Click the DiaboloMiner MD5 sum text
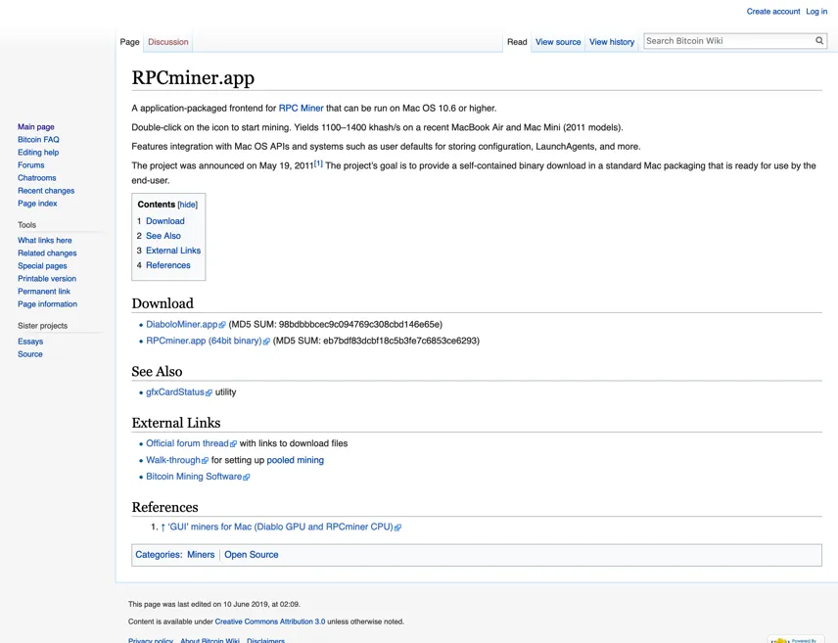This screenshot has height=643, width=838. point(335,325)
